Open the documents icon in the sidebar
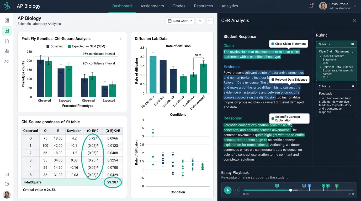The width and height of the screenshot is (361, 201). point(7,41)
